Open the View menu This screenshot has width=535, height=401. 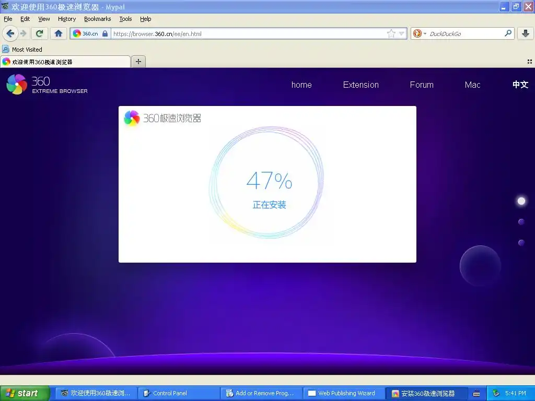44,19
